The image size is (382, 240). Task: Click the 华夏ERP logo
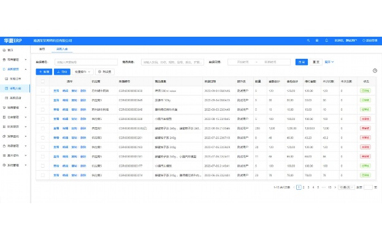click(13, 40)
